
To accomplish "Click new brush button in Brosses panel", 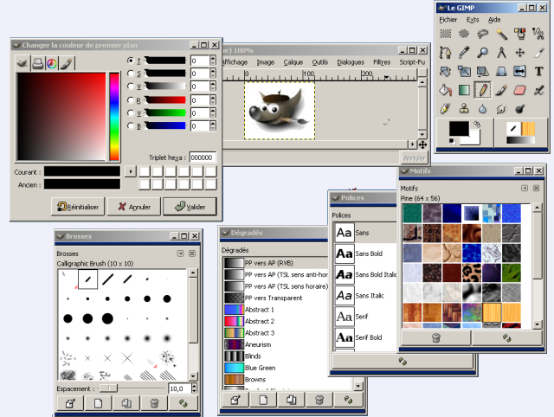I will click(x=98, y=403).
